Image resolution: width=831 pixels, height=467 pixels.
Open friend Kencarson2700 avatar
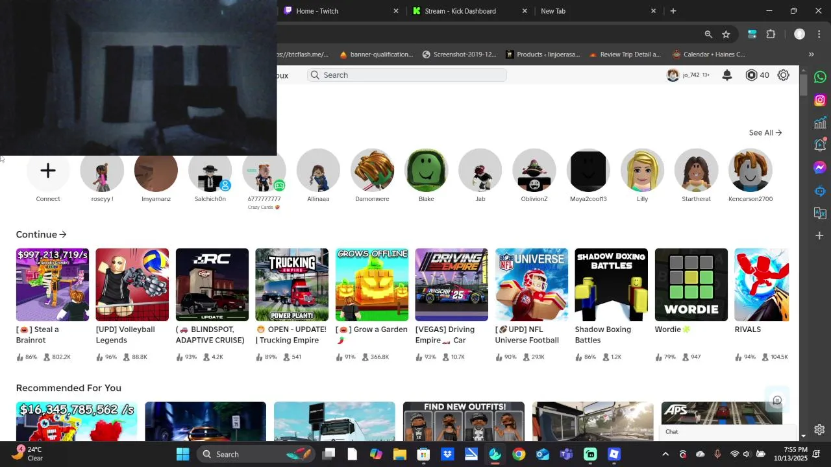(750, 171)
